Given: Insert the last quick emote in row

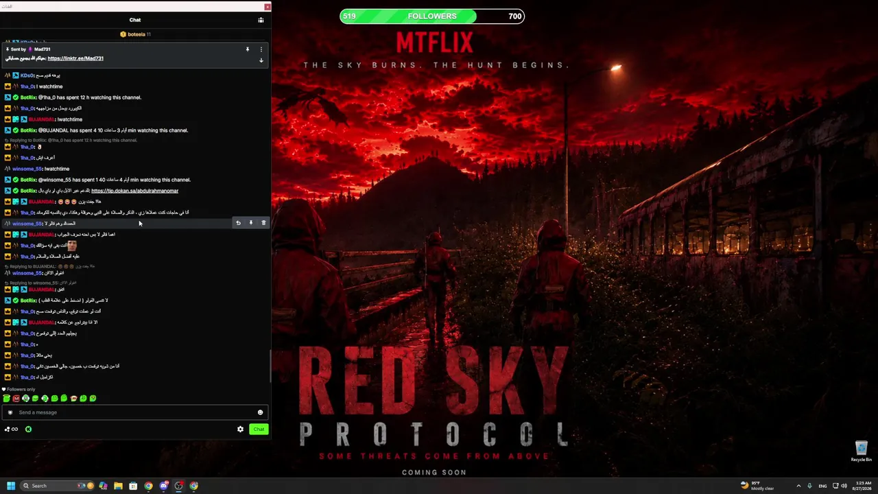Looking at the screenshot, I should (93, 398).
